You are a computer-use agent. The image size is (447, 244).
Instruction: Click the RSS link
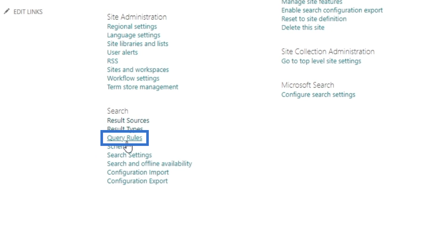(113, 61)
